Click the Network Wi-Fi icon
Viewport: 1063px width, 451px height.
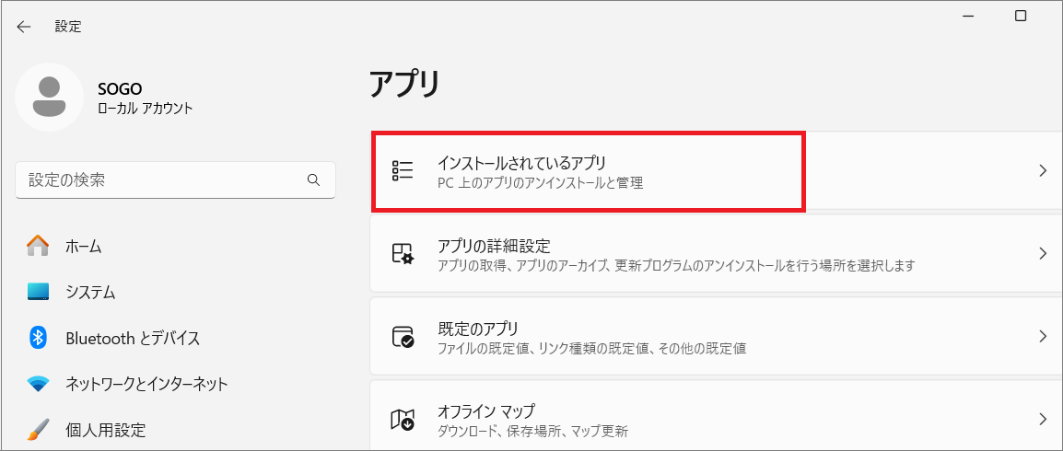click(x=38, y=384)
